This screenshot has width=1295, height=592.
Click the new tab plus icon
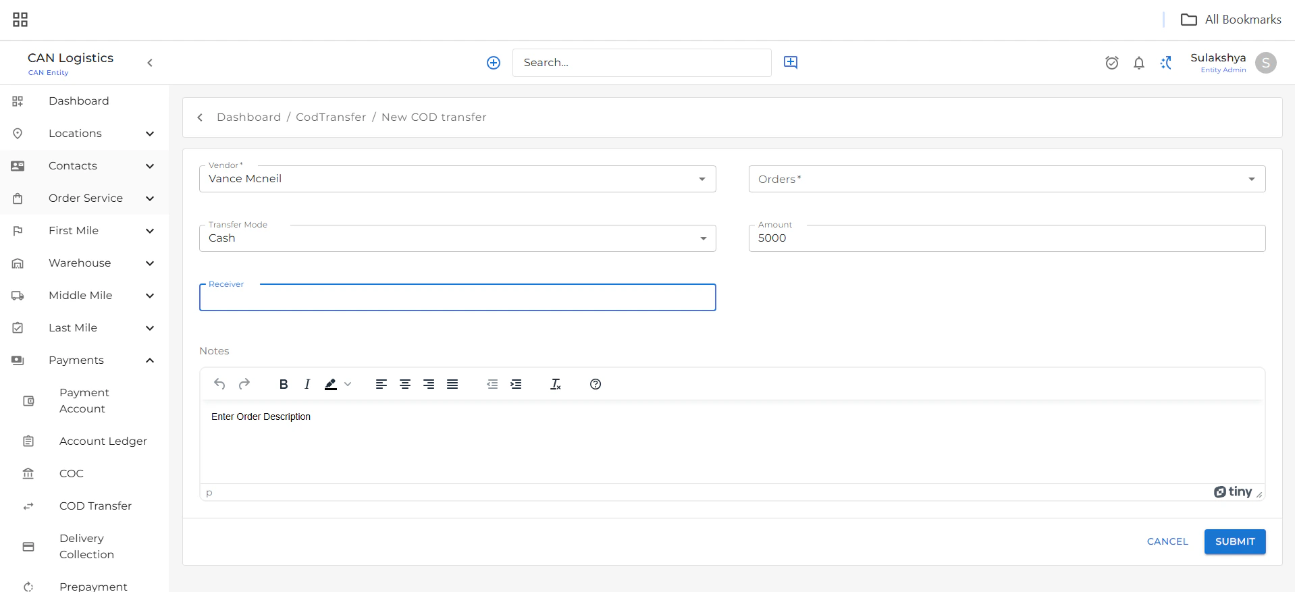(791, 62)
